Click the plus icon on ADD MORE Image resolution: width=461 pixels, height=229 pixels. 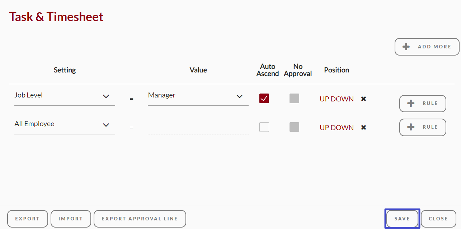click(406, 47)
